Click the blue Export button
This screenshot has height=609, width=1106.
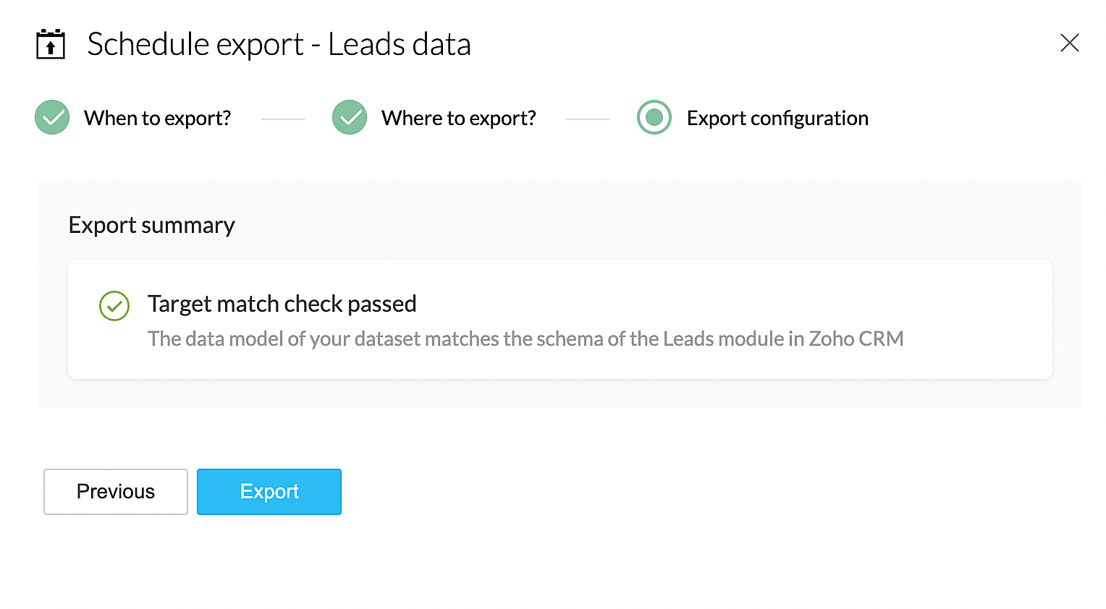tap(269, 492)
